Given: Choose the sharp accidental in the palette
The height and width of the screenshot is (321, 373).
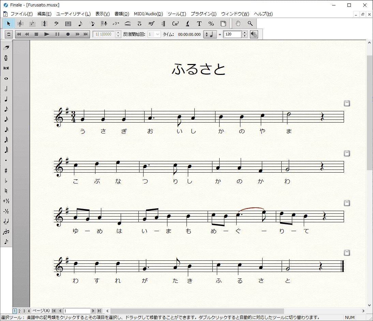Looking at the screenshot, I should [x=6, y=171].
